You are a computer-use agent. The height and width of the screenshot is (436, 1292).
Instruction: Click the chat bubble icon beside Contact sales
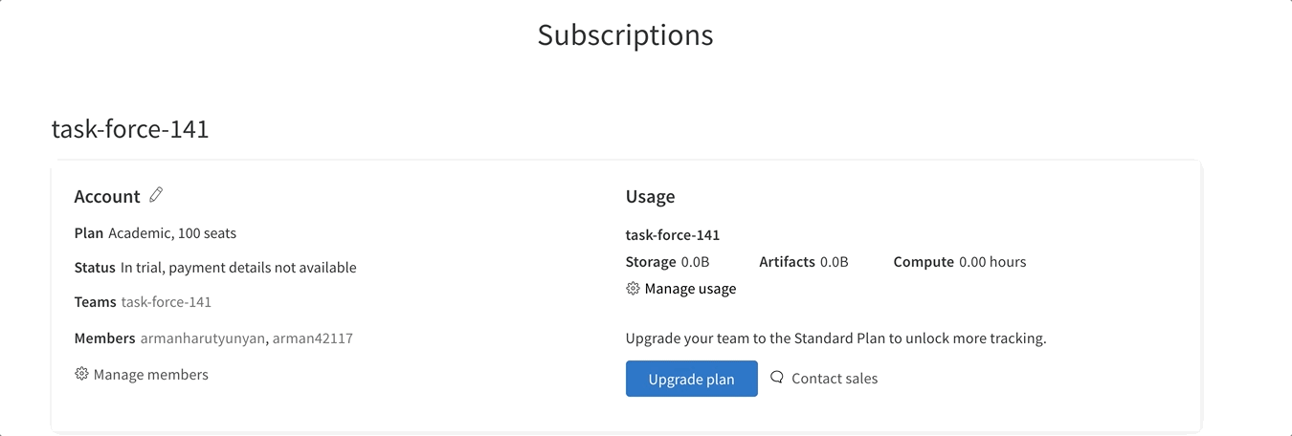(x=777, y=378)
